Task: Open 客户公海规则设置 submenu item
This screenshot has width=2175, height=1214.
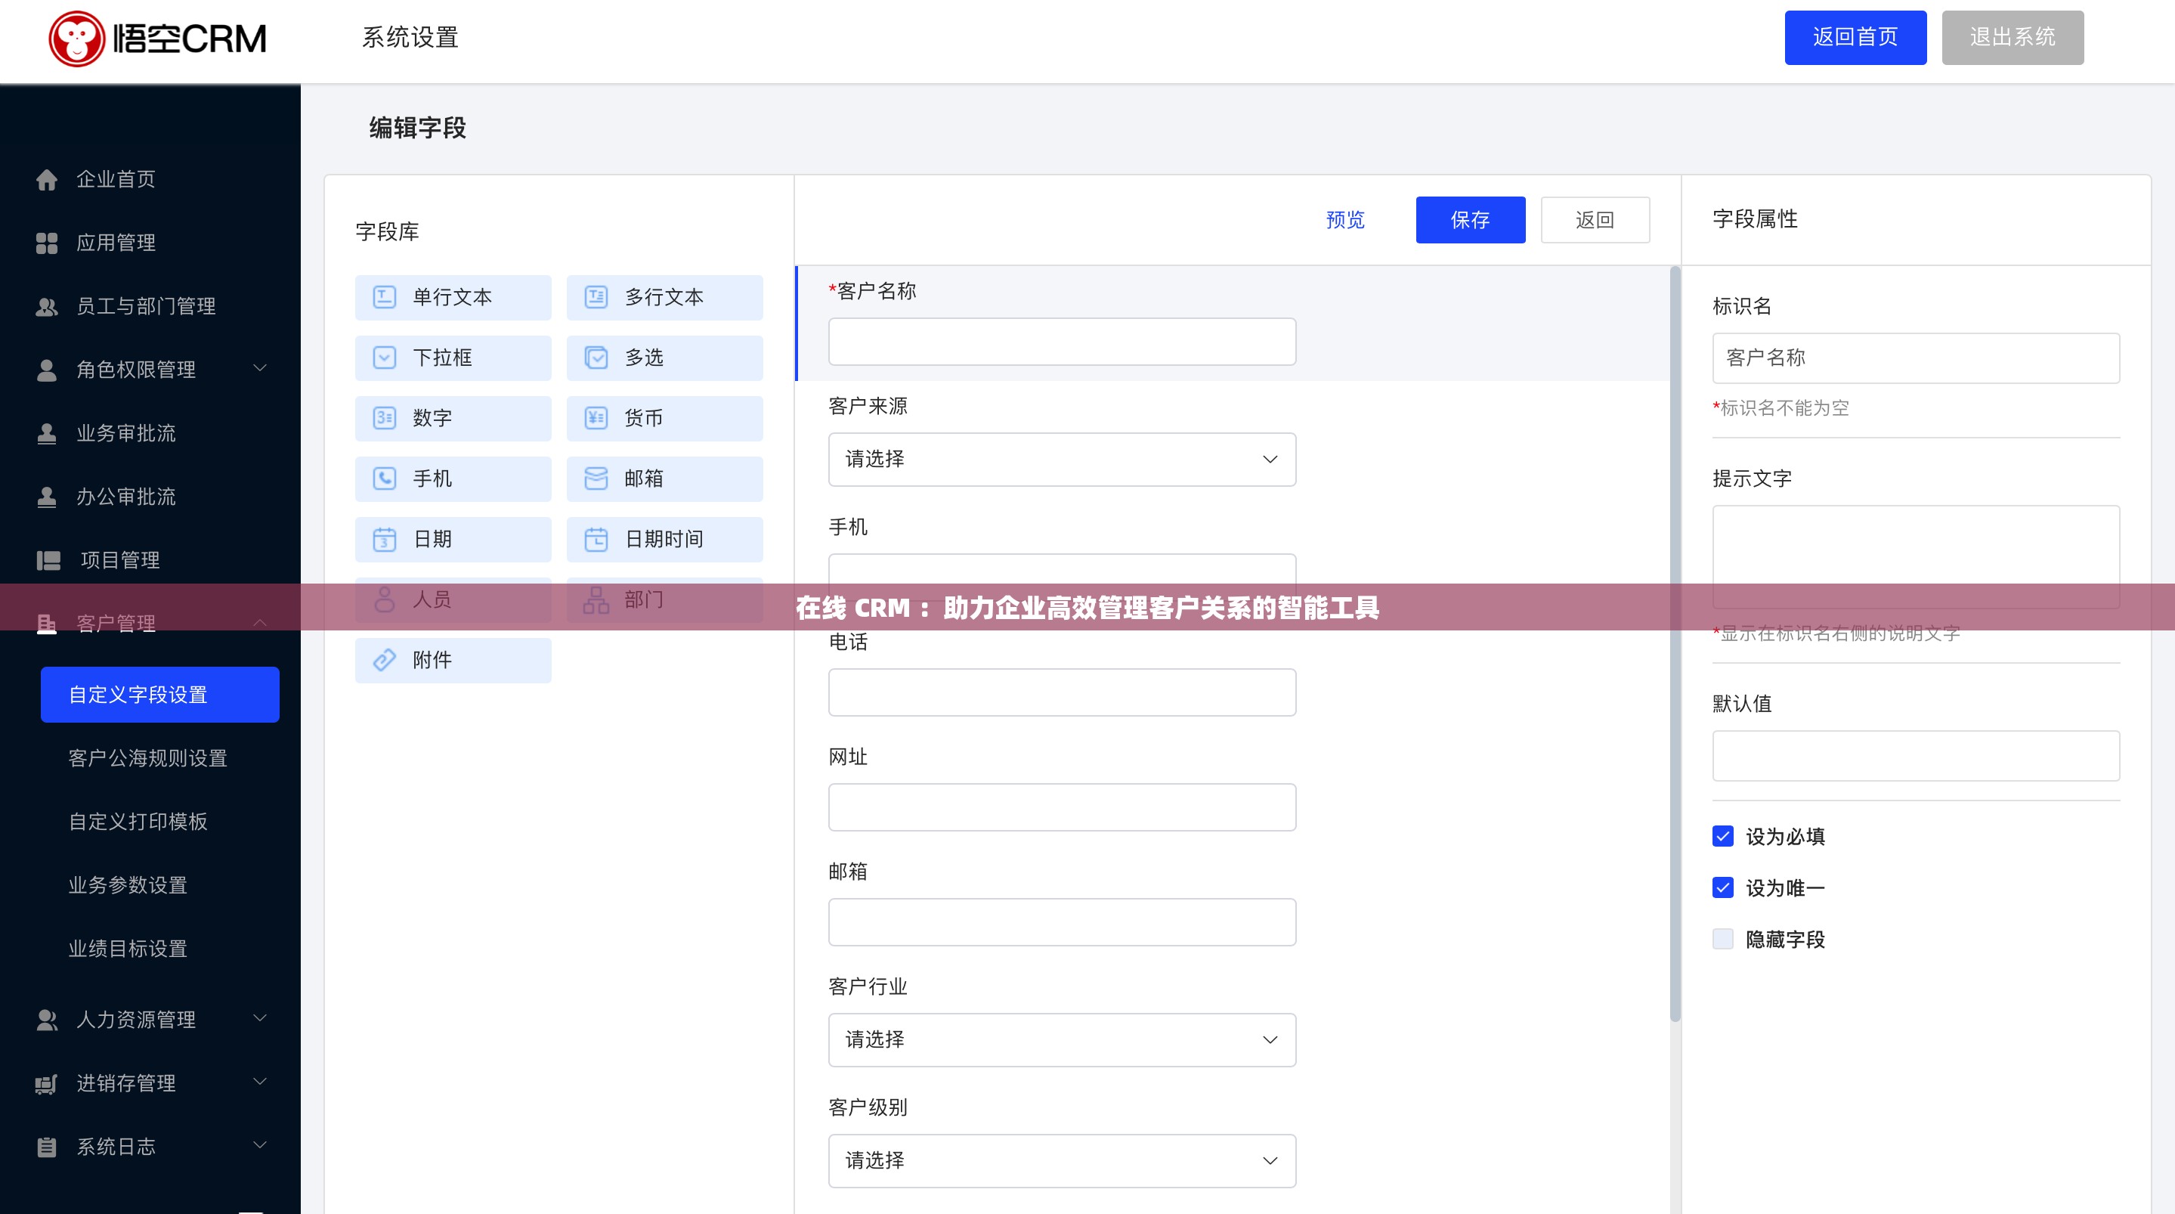Action: point(148,759)
